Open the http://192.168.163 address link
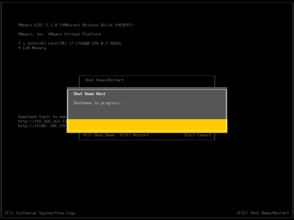This screenshot has width=294, height=220. click(42, 121)
